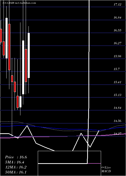Click the 15.41 price axis label
This screenshot has height=176, width=126.
click(117, 82)
